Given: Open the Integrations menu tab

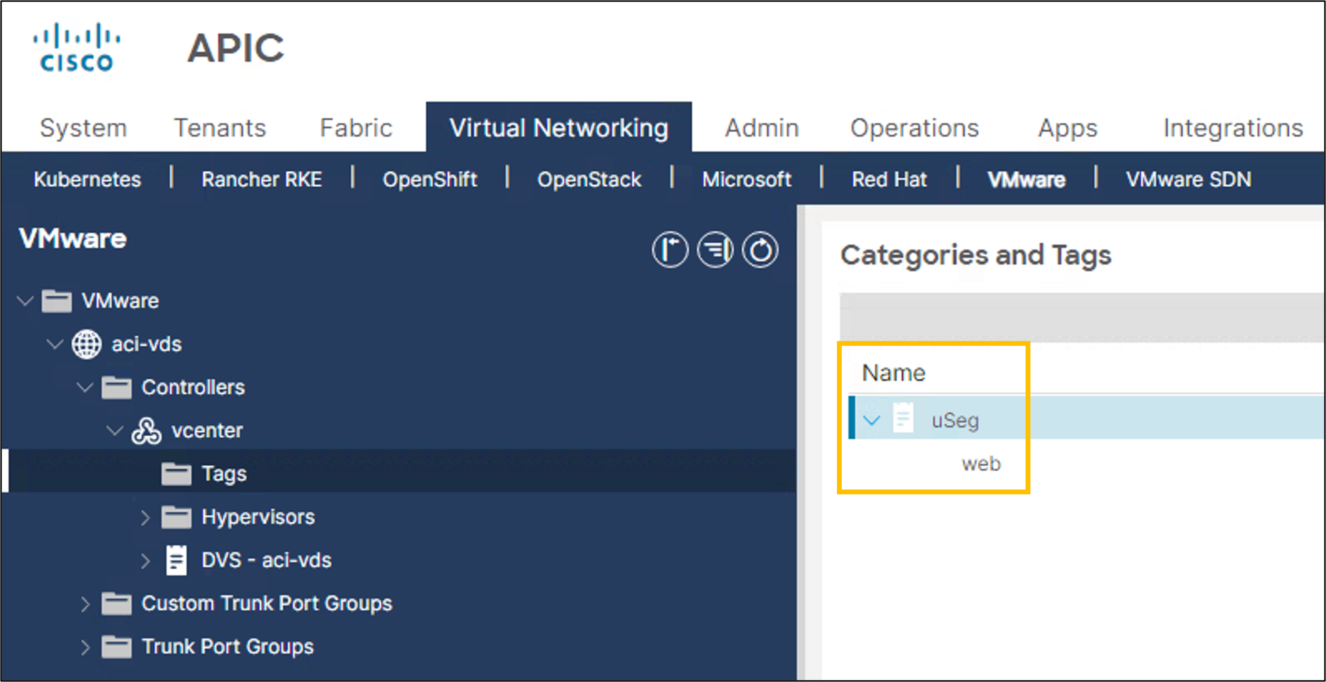Looking at the screenshot, I should 1233,129.
